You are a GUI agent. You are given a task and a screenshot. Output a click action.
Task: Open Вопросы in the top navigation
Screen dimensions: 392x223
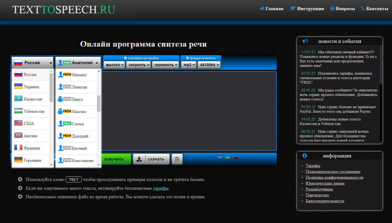click(345, 9)
